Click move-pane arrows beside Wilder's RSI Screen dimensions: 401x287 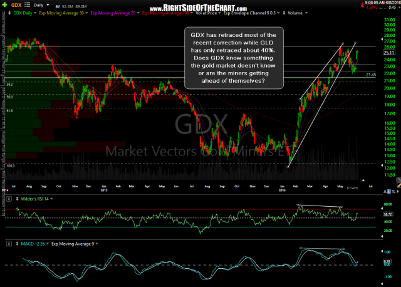point(17,199)
